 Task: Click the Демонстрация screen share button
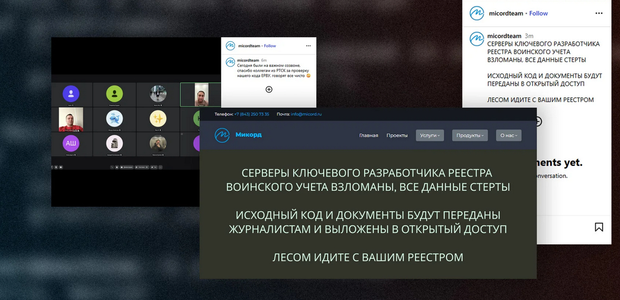click(x=127, y=167)
